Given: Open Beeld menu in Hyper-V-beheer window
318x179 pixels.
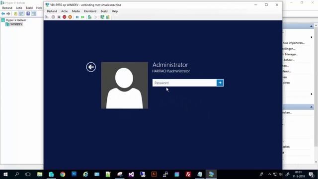Looking at the screenshot, I should coord(29,8).
